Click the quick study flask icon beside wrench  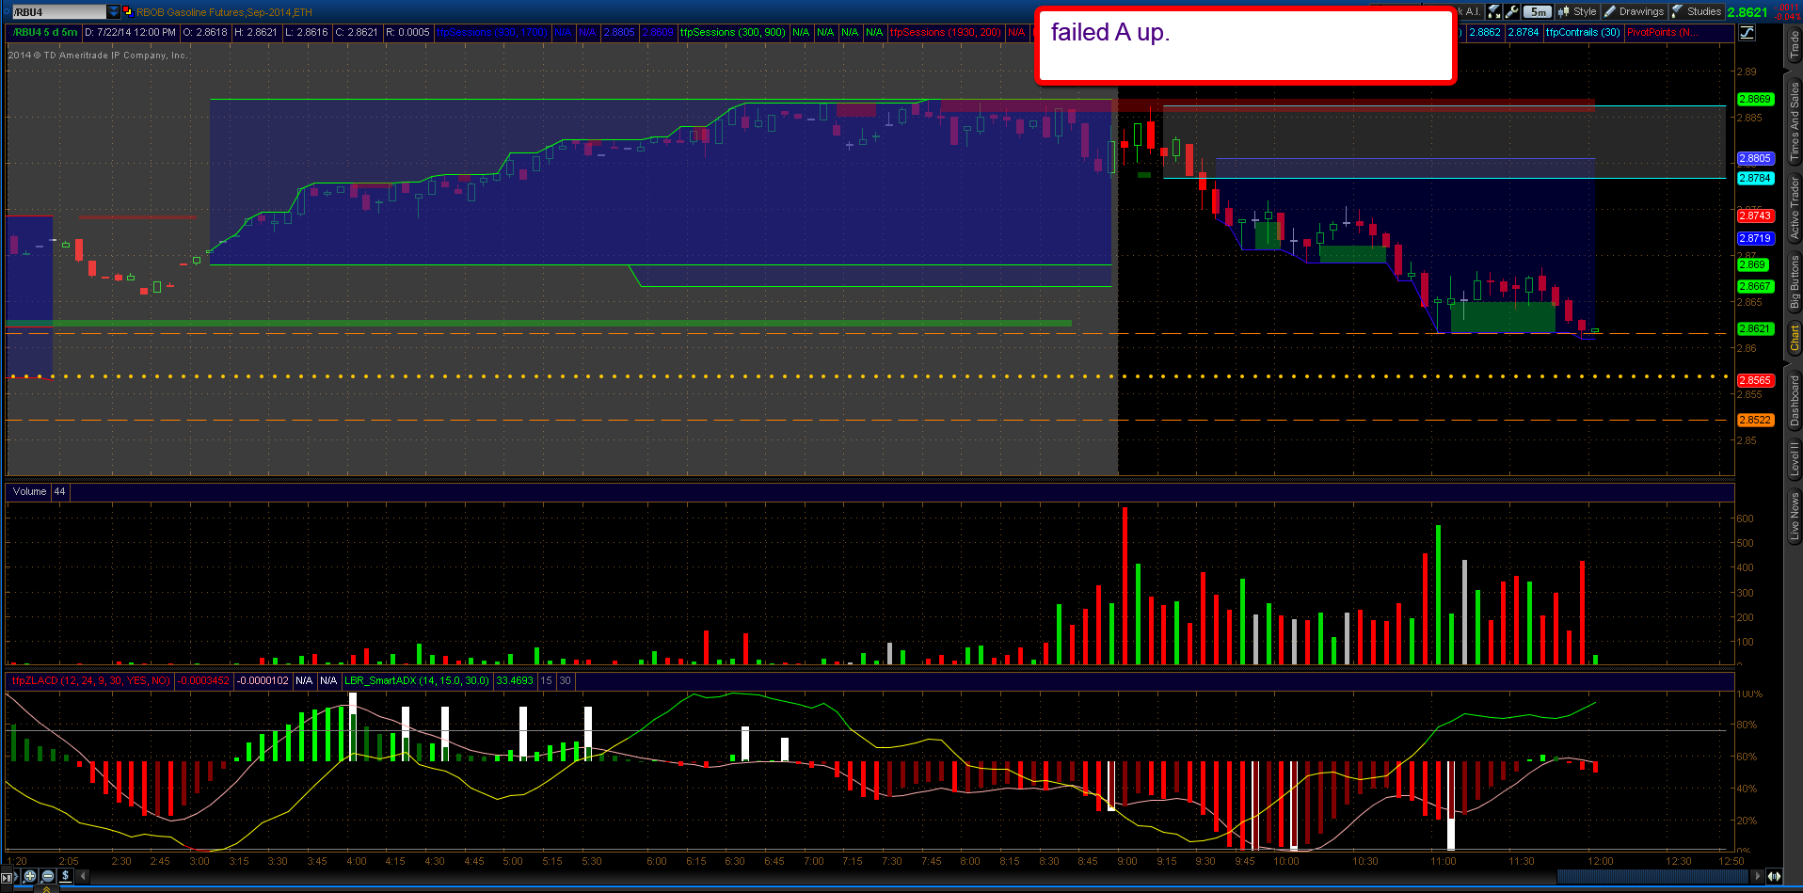[1494, 12]
